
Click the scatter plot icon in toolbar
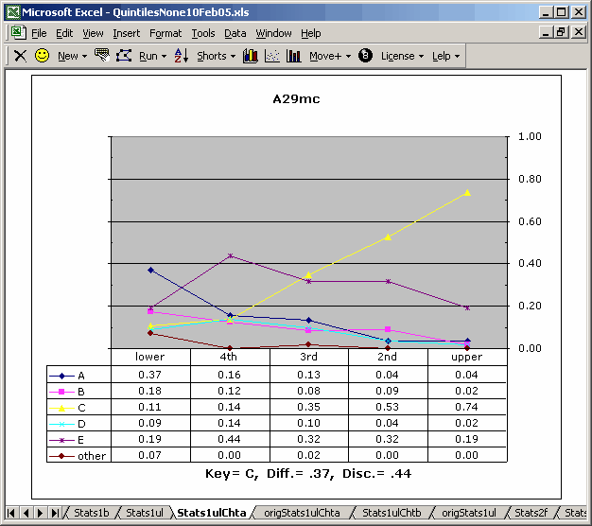pos(272,56)
